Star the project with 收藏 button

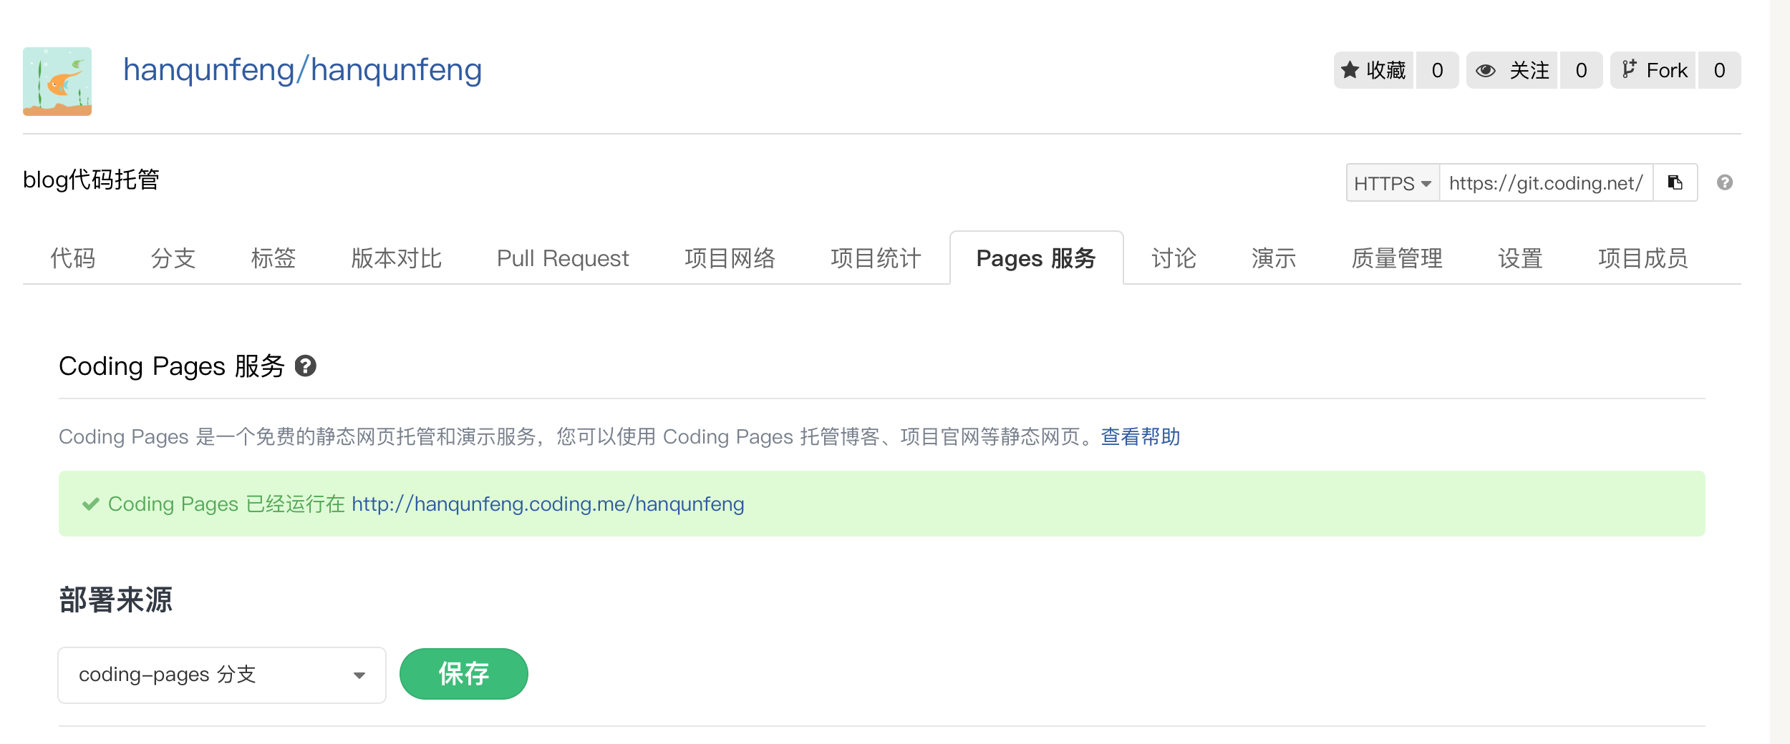pyautogui.click(x=1373, y=70)
